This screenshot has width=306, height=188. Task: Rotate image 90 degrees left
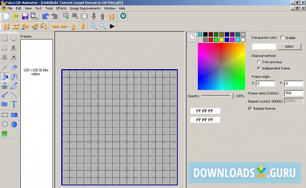(25, 26)
